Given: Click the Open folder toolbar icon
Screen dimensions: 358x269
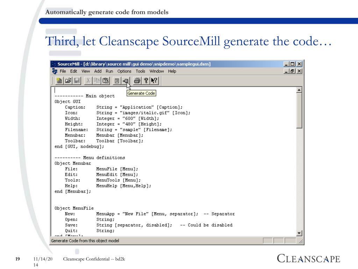Looking at the screenshot, I should (x=68, y=81).
